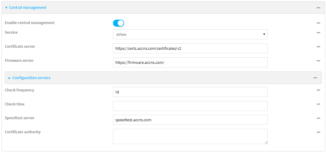Click ellipsis icon beside Service row

click(x=318, y=33)
